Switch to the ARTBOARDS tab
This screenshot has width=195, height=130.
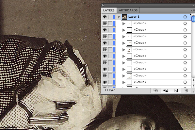pyautogui.click(x=128, y=10)
